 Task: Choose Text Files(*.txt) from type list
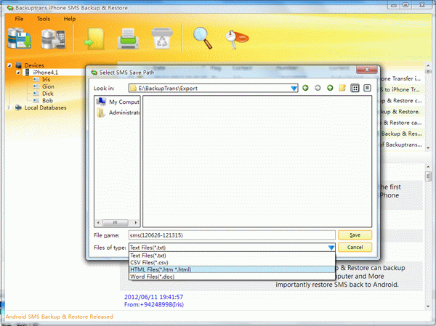pos(232,256)
